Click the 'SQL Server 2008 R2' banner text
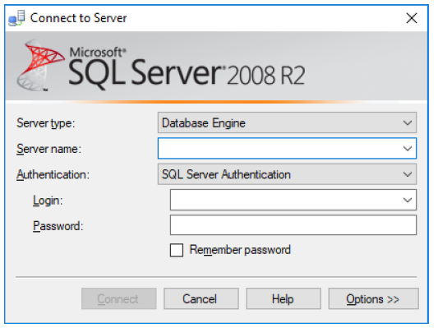 (x=187, y=72)
